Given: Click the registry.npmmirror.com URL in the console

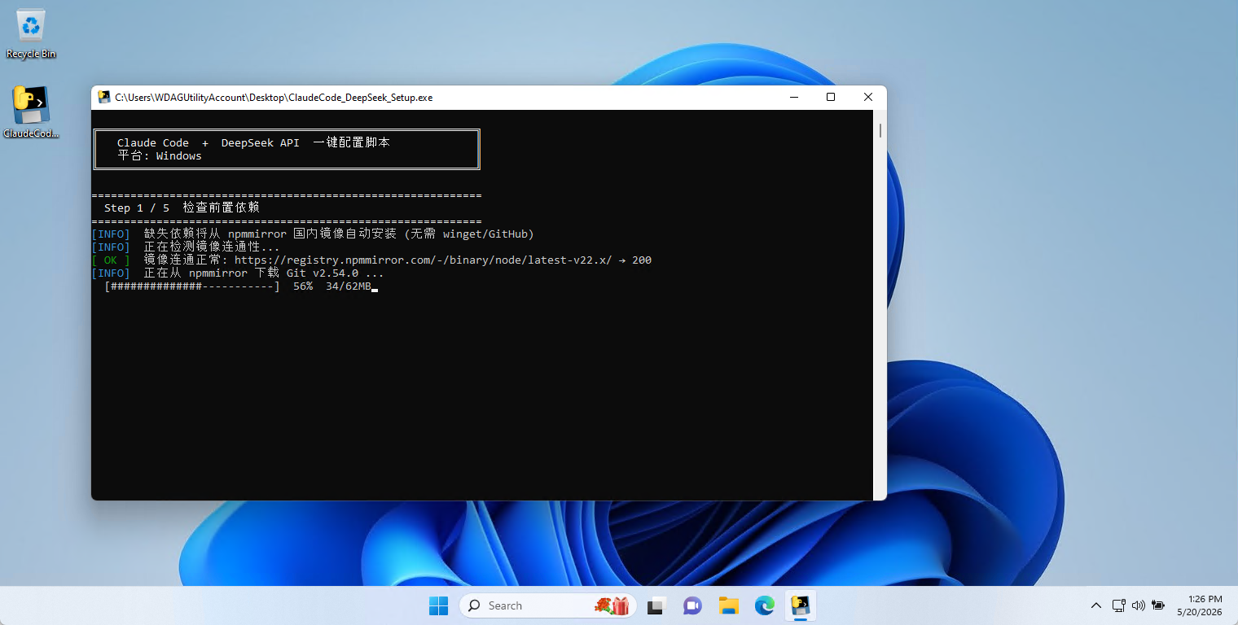Looking at the screenshot, I should [424, 260].
